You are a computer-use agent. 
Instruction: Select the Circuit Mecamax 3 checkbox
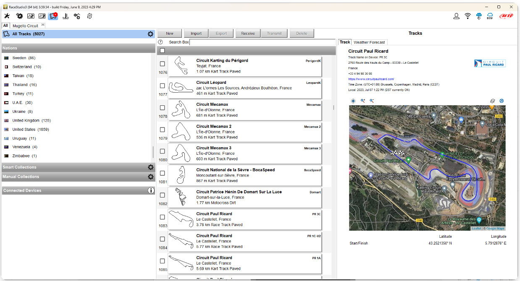[162, 151]
